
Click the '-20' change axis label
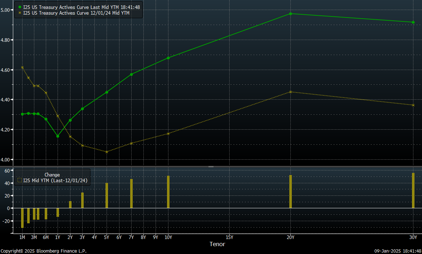[x=6, y=221]
